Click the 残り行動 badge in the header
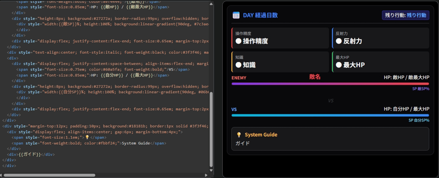The width and height of the screenshot is (439, 178). click(x=405, y=15)
